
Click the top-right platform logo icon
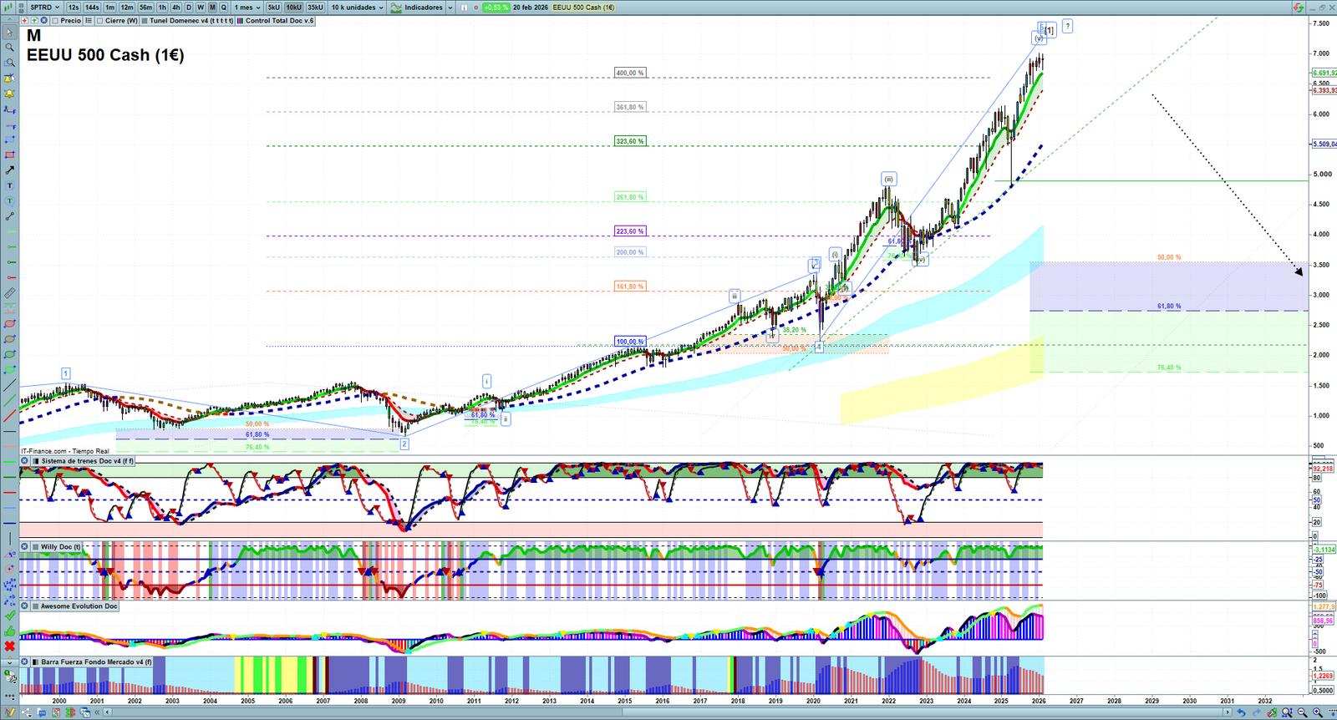click(1299, 8)
